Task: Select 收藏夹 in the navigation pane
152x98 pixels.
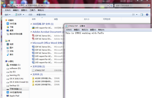Action: pos(9,20)
